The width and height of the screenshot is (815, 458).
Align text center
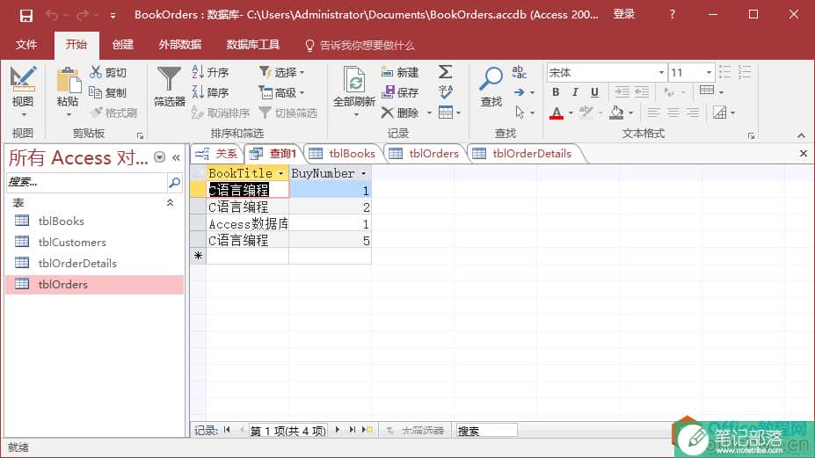coord(673,113)
